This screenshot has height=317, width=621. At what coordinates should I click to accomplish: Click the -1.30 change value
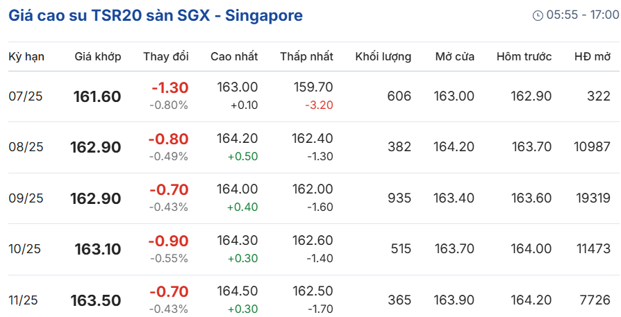(170, 87)
